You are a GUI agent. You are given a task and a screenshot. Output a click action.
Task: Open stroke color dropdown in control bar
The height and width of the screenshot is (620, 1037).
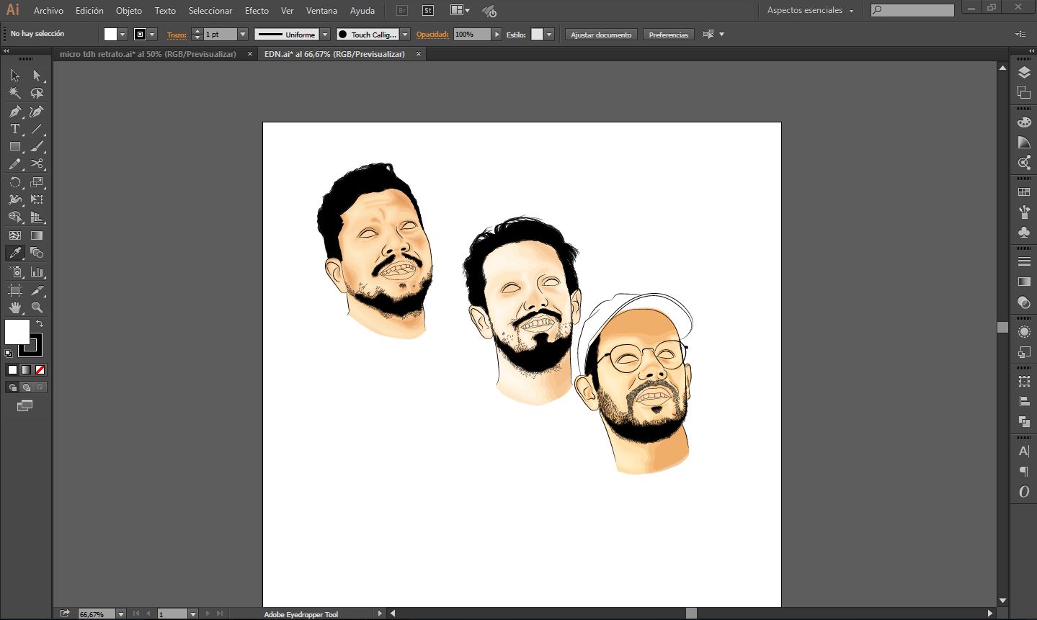tap(153, 35)
